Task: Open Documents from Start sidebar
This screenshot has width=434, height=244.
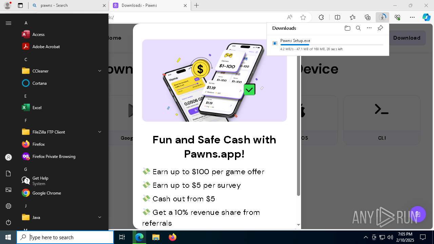Action: click(x=8, y=174)
